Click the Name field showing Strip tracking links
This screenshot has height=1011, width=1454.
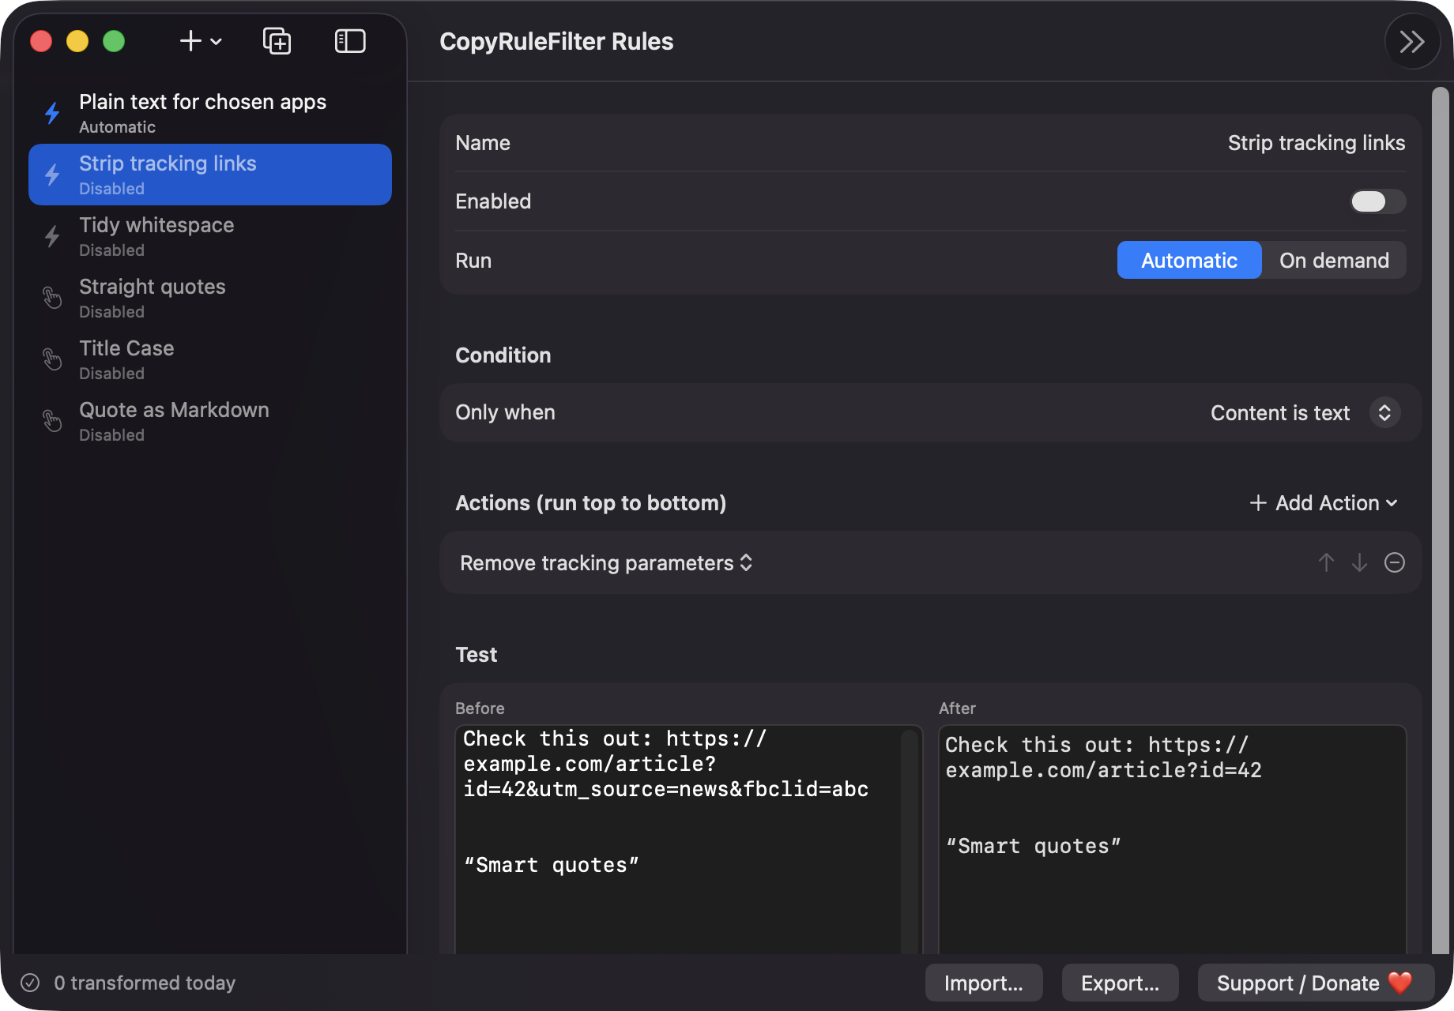coord(1317,143)
